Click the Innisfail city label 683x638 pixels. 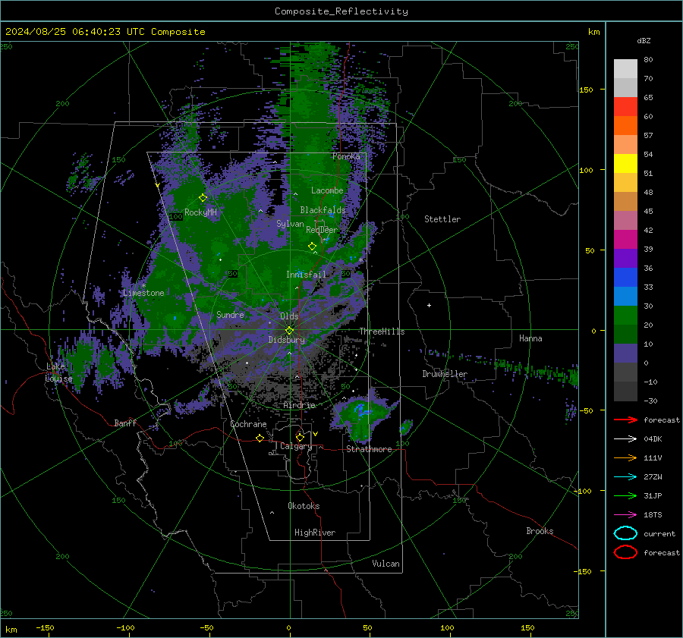(x=306, y=275)
